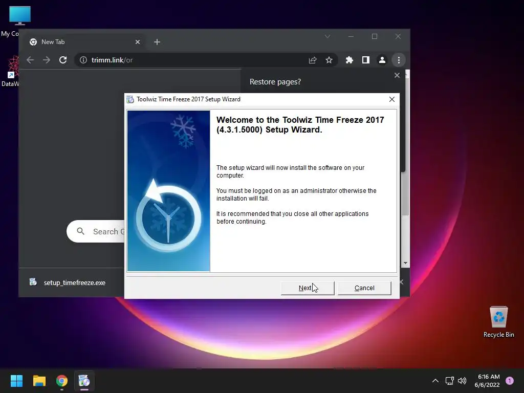
Task: Open Chrome three-dot menu
Action: click(x=399, y=60)
